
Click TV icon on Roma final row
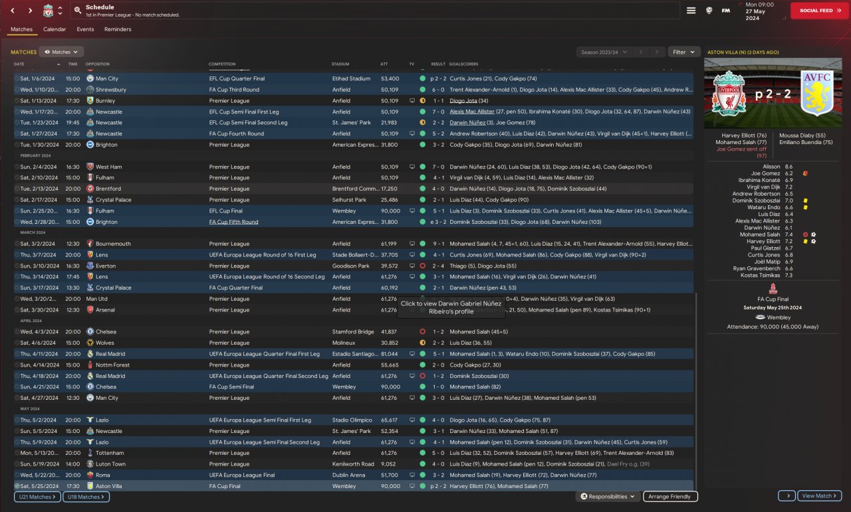coord(412,475)
